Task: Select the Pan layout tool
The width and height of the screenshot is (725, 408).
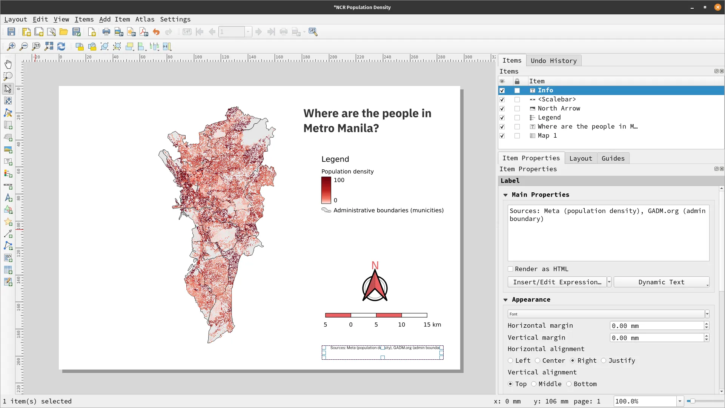Action: pyautogui.click(x=8, y=64)
